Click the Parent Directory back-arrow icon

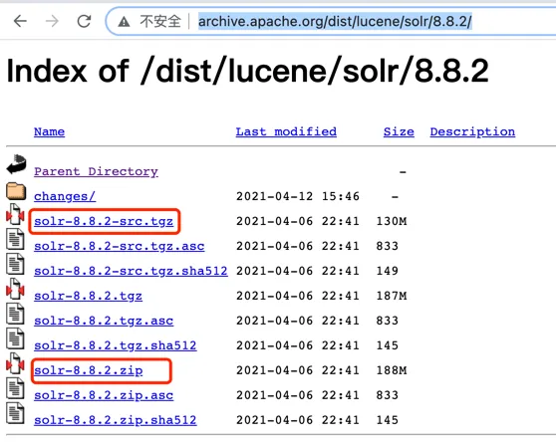[x=16, y=164]
